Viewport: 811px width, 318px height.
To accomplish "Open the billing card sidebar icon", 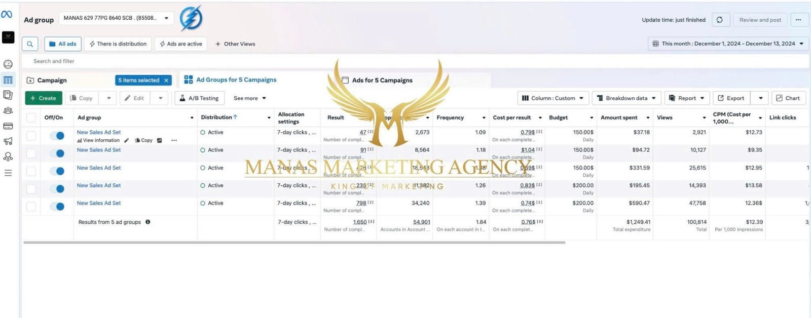I will pos(8,126).
